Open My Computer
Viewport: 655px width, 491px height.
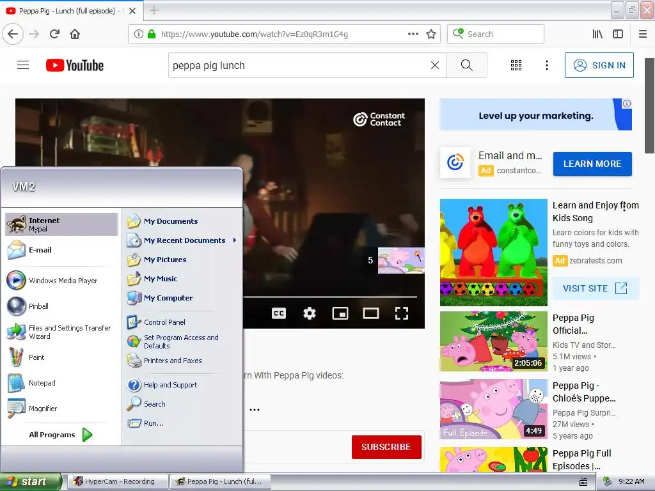[x=182, y=298]
